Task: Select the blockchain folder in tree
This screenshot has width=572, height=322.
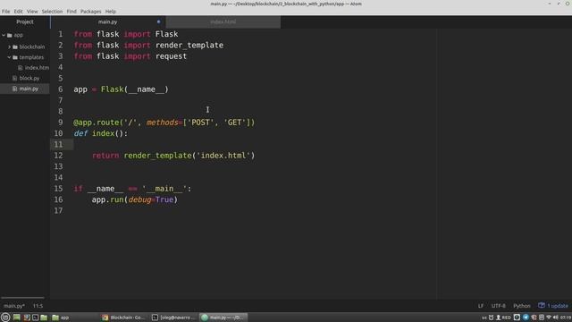Action: tap(32, 47)
